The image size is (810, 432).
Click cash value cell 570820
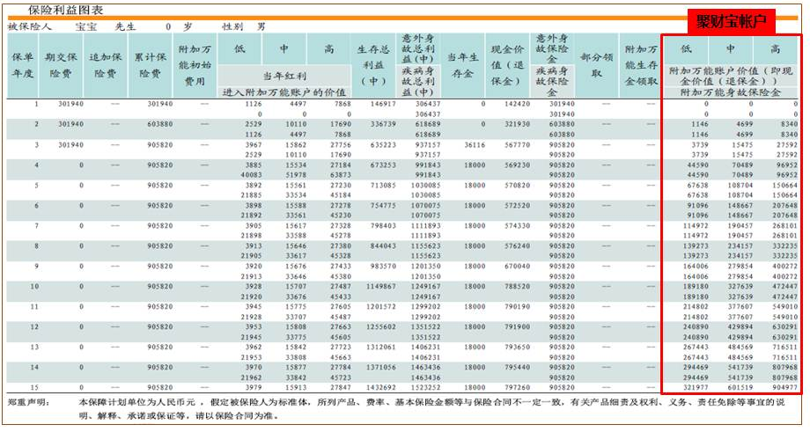coord(517,186)
